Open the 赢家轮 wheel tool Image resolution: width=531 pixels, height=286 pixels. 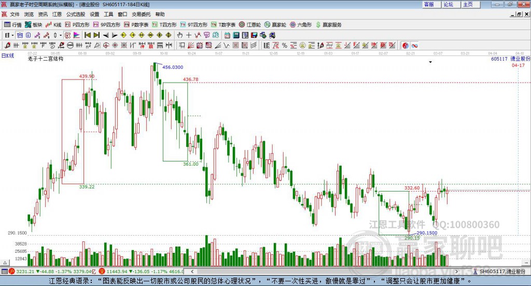tap(275, 25)
